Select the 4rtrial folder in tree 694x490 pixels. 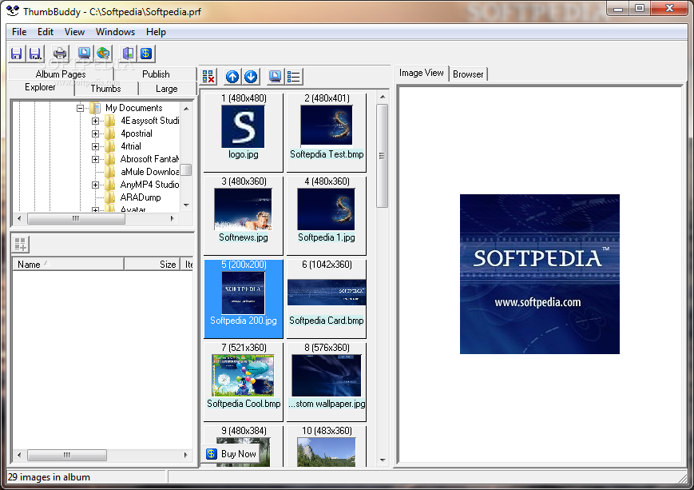tap(131, 146)
